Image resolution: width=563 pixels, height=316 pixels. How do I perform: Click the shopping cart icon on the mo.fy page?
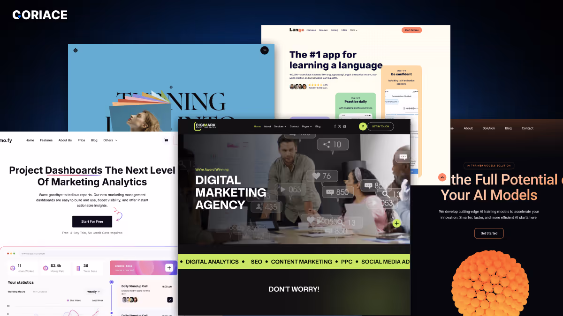coord(166,140)
